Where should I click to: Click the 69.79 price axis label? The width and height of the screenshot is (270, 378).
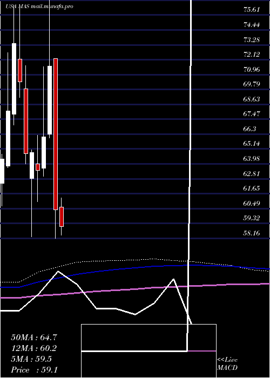252,84
